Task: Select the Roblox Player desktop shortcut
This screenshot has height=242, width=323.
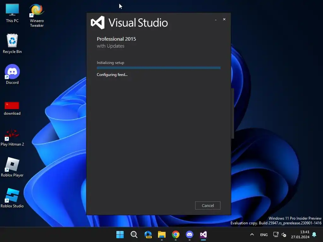Action: 12,167
